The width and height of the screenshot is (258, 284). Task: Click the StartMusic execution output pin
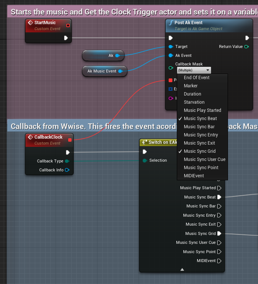point(66,38)
